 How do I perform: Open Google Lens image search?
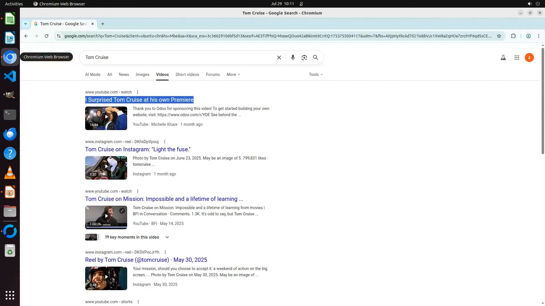coord(304,58)
